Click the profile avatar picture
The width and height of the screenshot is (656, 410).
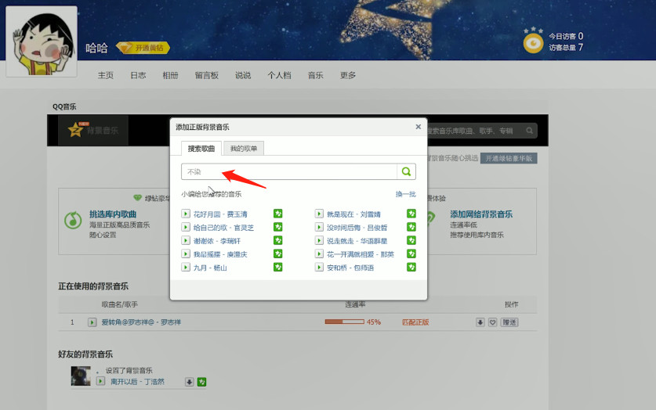coord(42,41)
